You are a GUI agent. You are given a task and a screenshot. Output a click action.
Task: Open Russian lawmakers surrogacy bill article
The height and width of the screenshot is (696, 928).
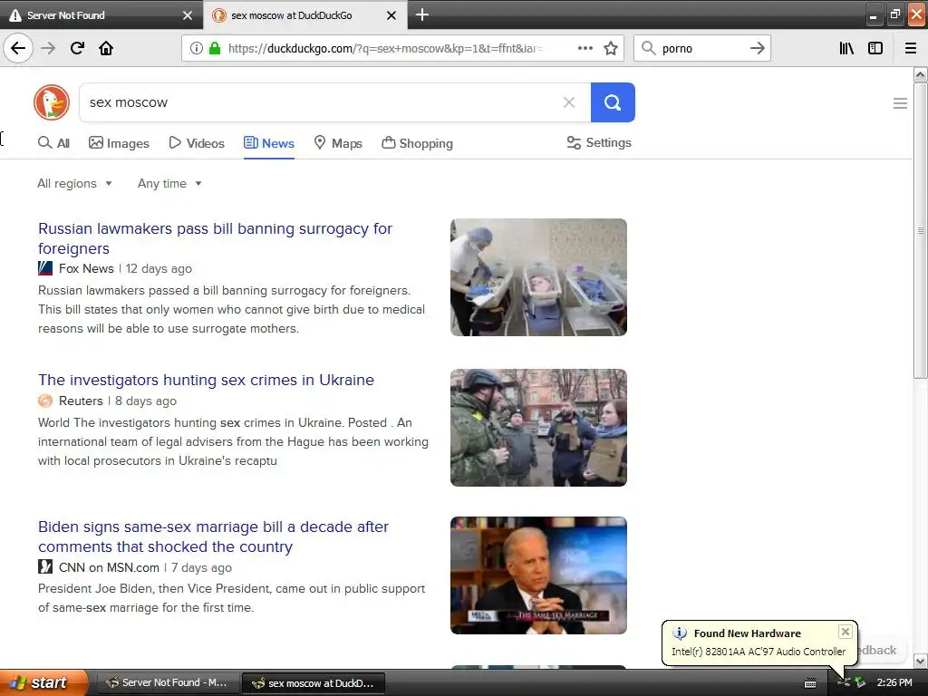215,238
